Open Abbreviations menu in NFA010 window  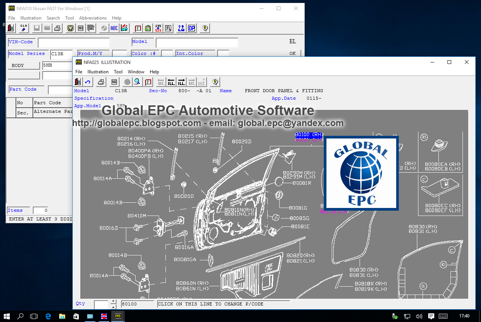(93, 18)
